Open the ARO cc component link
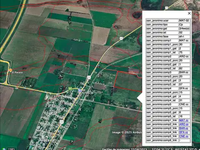This screenshot has height=150, width=200. [x=184, y=124]
